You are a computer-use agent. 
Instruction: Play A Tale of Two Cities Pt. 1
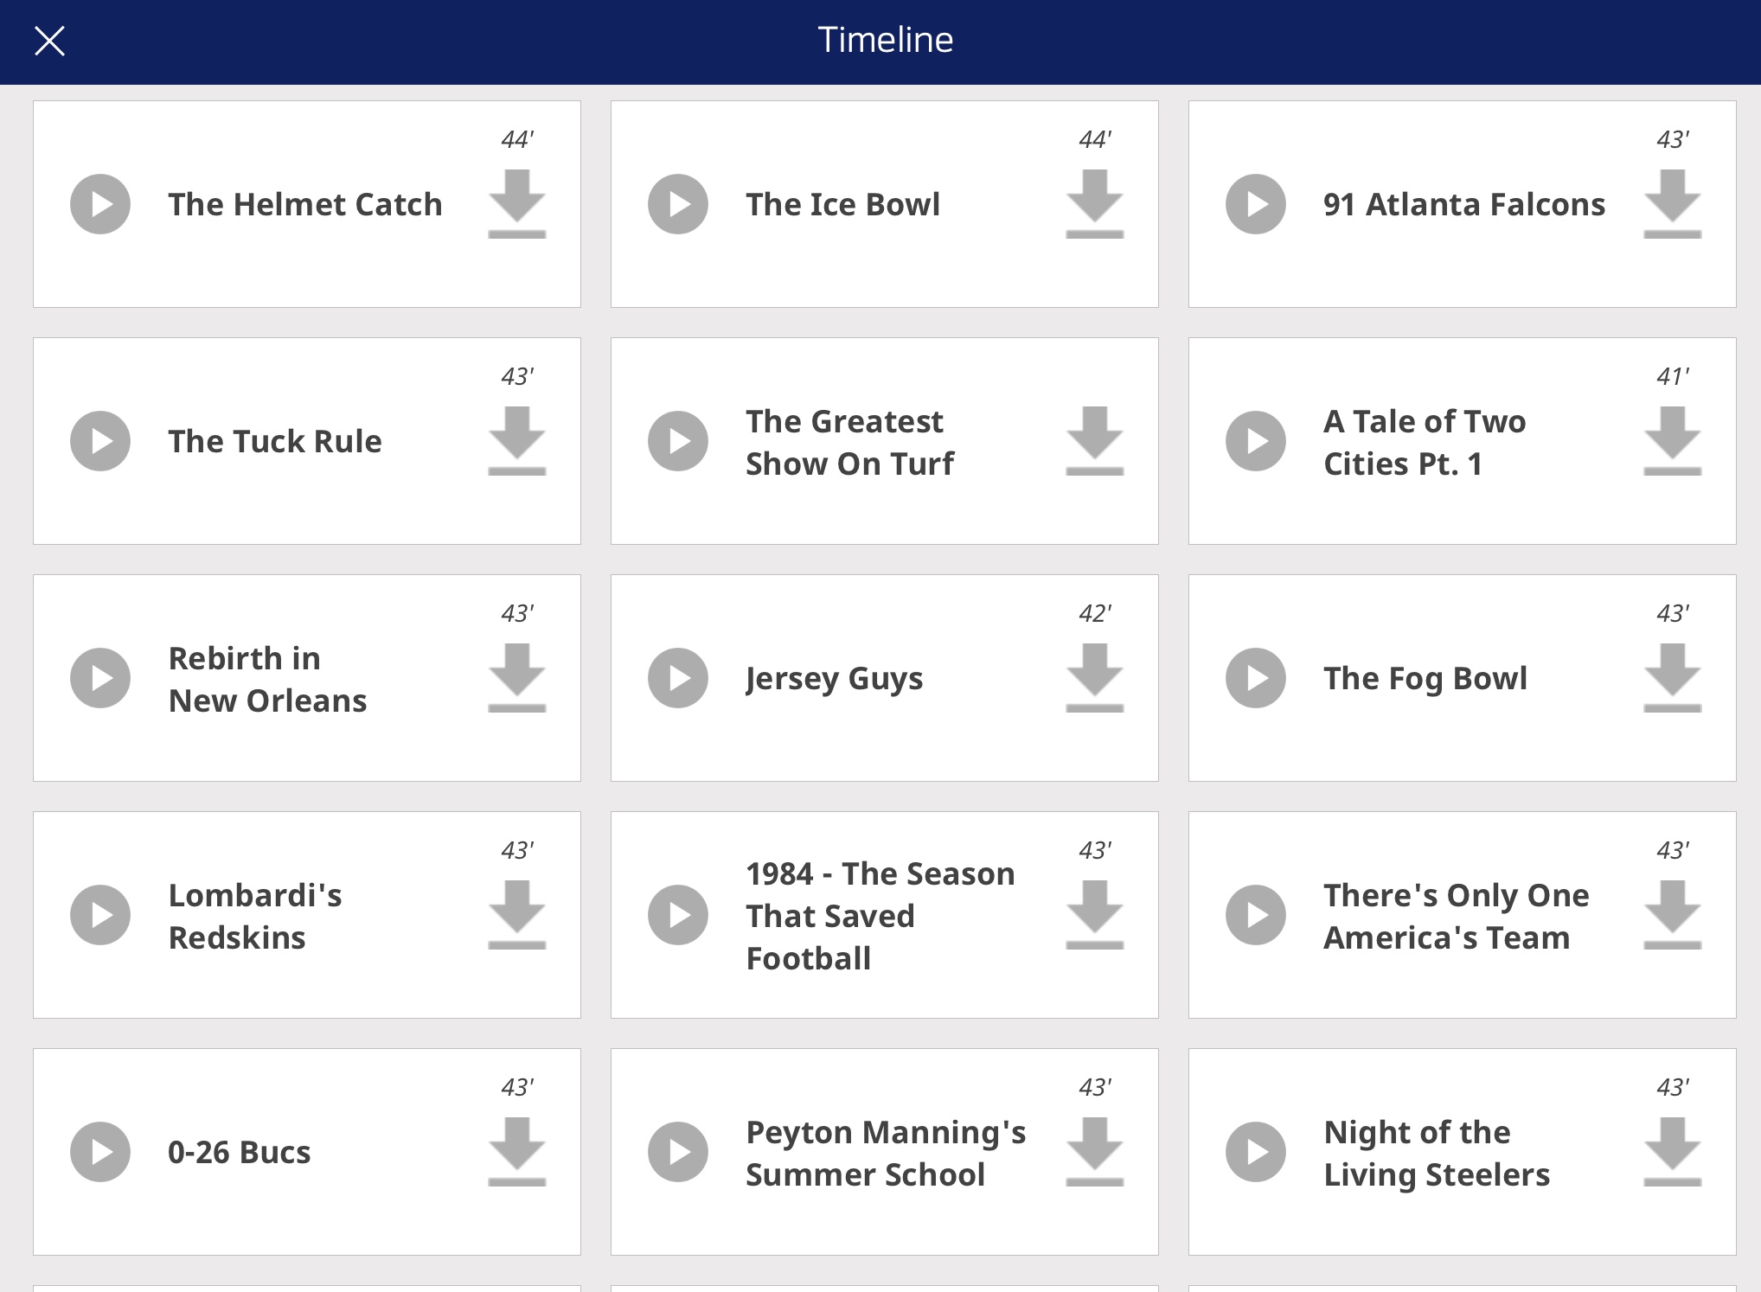click(x=1256, y=441)
